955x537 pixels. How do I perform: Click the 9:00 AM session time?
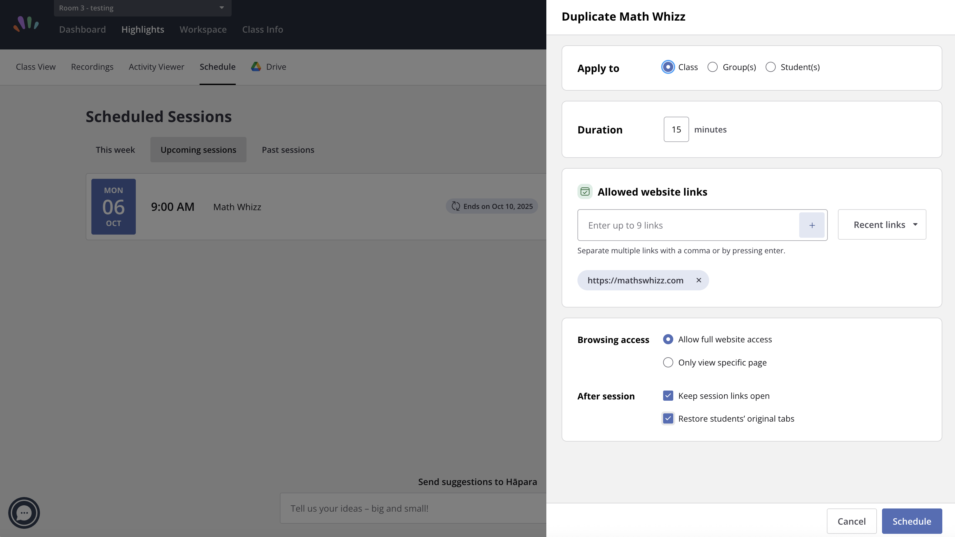click(173, 207)
